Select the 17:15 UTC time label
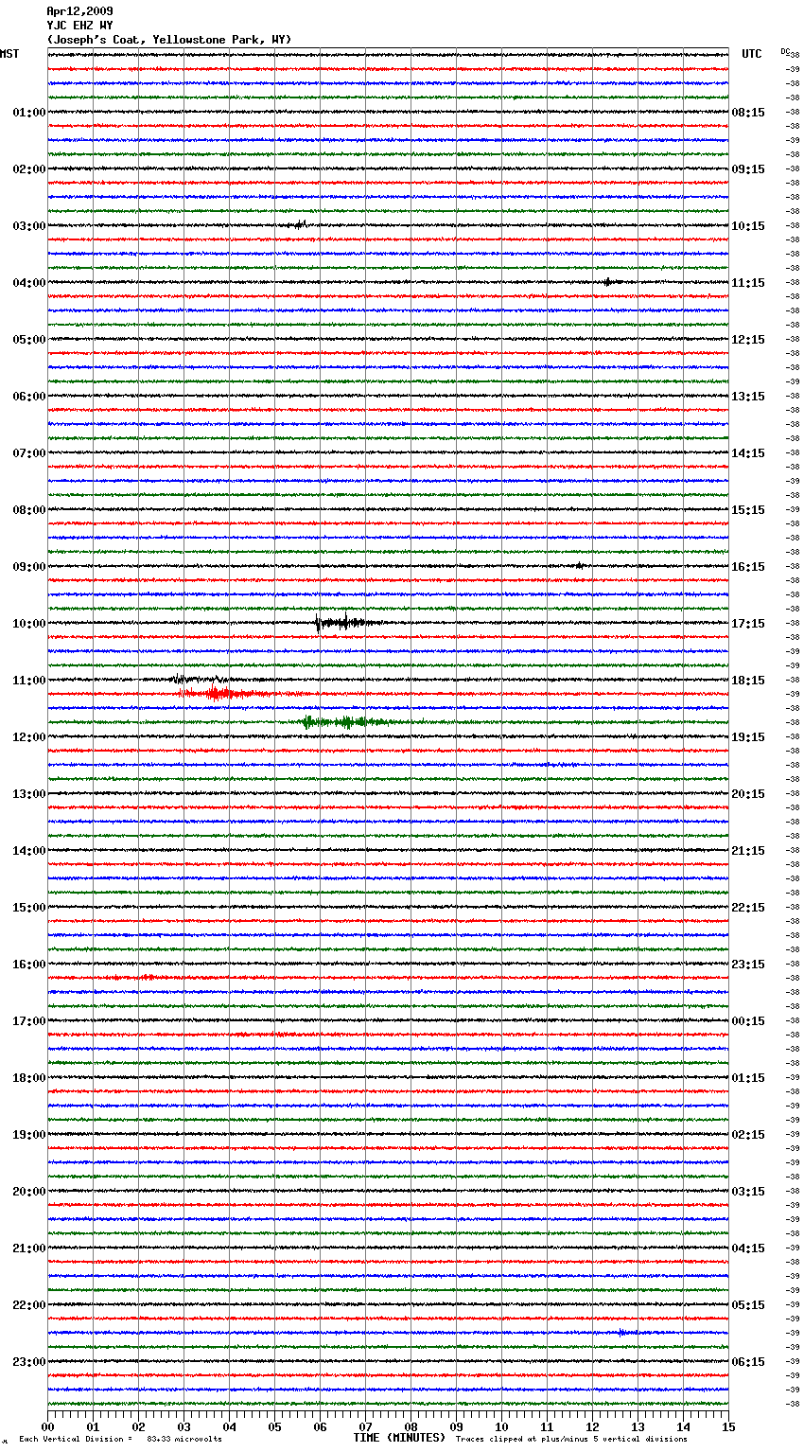Viewport: 804px width, 1452px height. tap(748, 624)
